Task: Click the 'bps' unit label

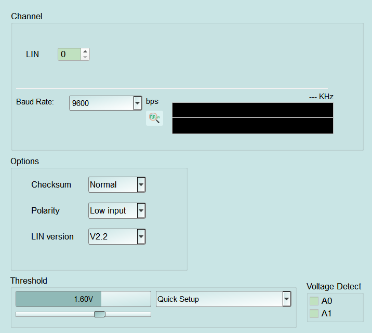Action: (x=152, y=101)
